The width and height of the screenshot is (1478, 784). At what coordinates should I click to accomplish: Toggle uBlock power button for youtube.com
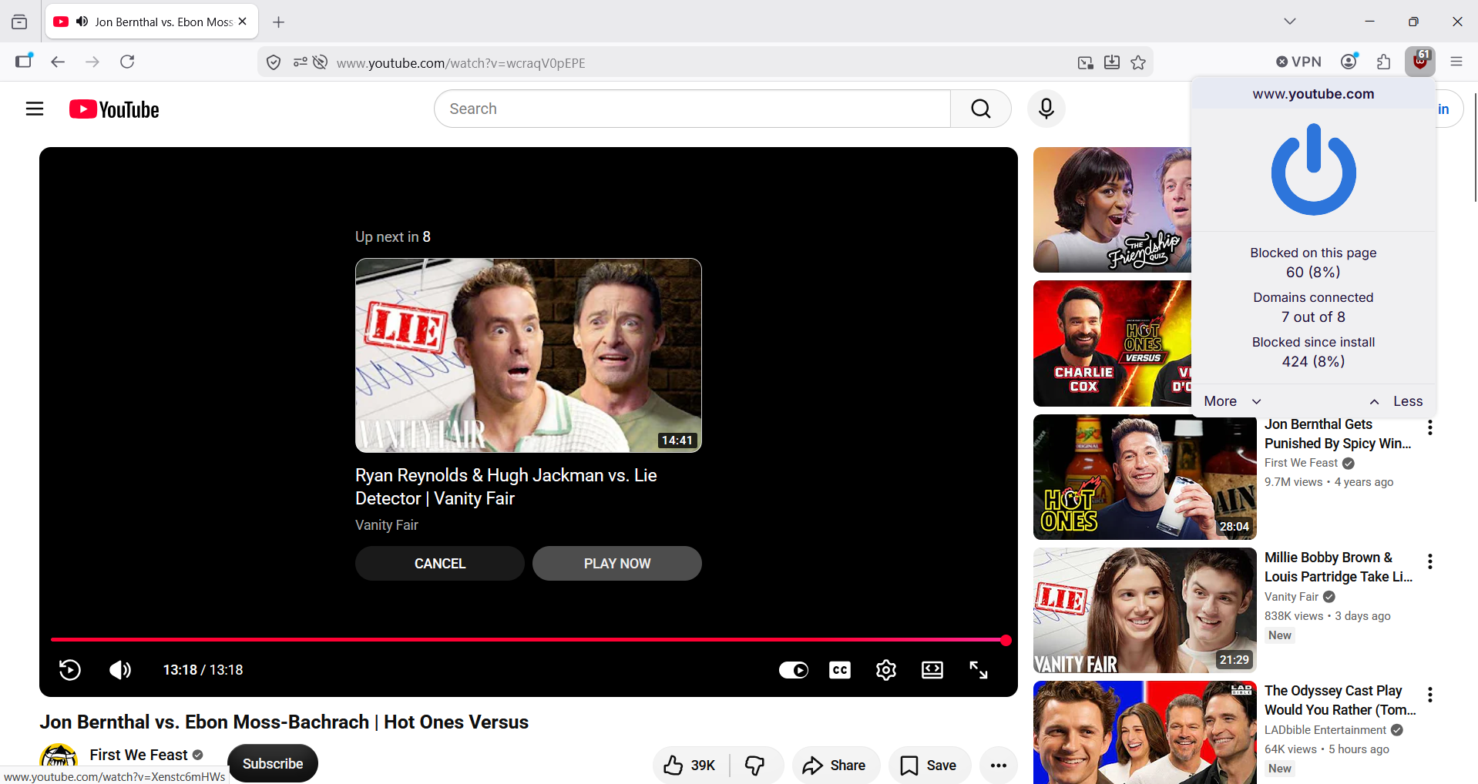[1313, 169]
